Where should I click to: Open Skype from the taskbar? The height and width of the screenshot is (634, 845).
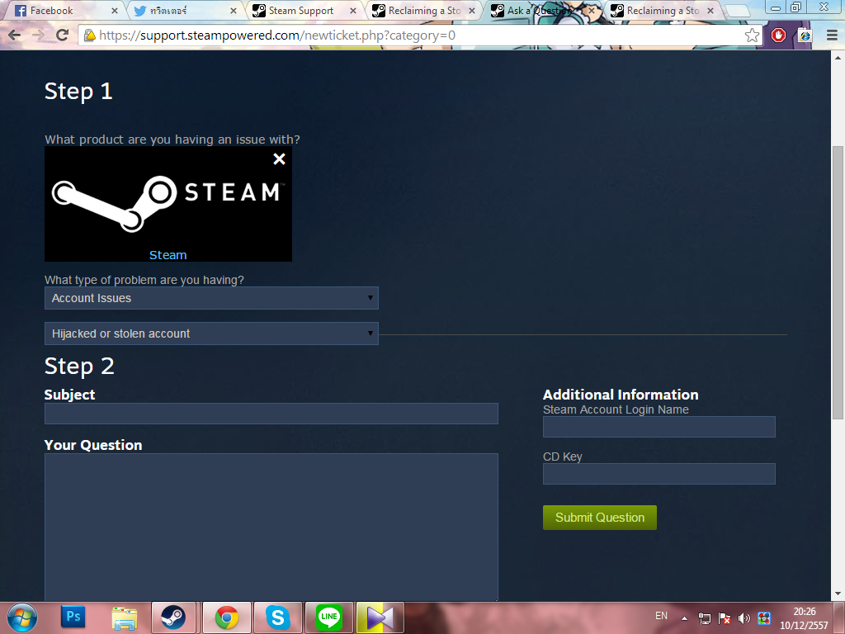pos(278,617)
